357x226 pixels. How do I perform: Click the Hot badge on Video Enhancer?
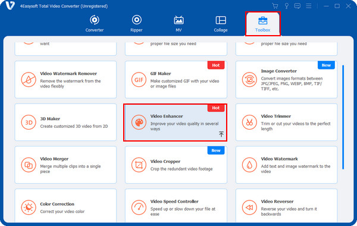(216, 108)
